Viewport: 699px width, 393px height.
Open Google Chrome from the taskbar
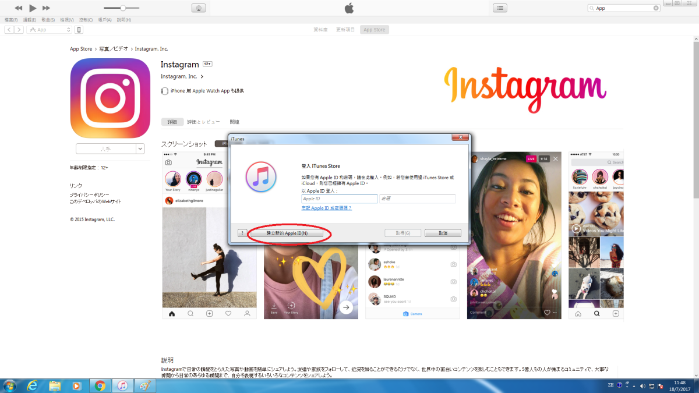point(100,385)
